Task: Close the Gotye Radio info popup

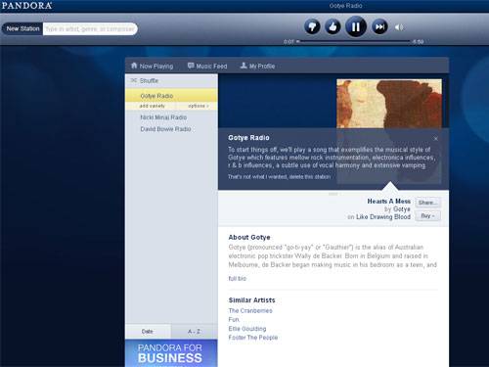Action: coord(436,139)
